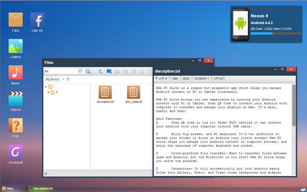307x192 pixels.
Task: Click the greyed cut scissors icon
Action: 142,71
